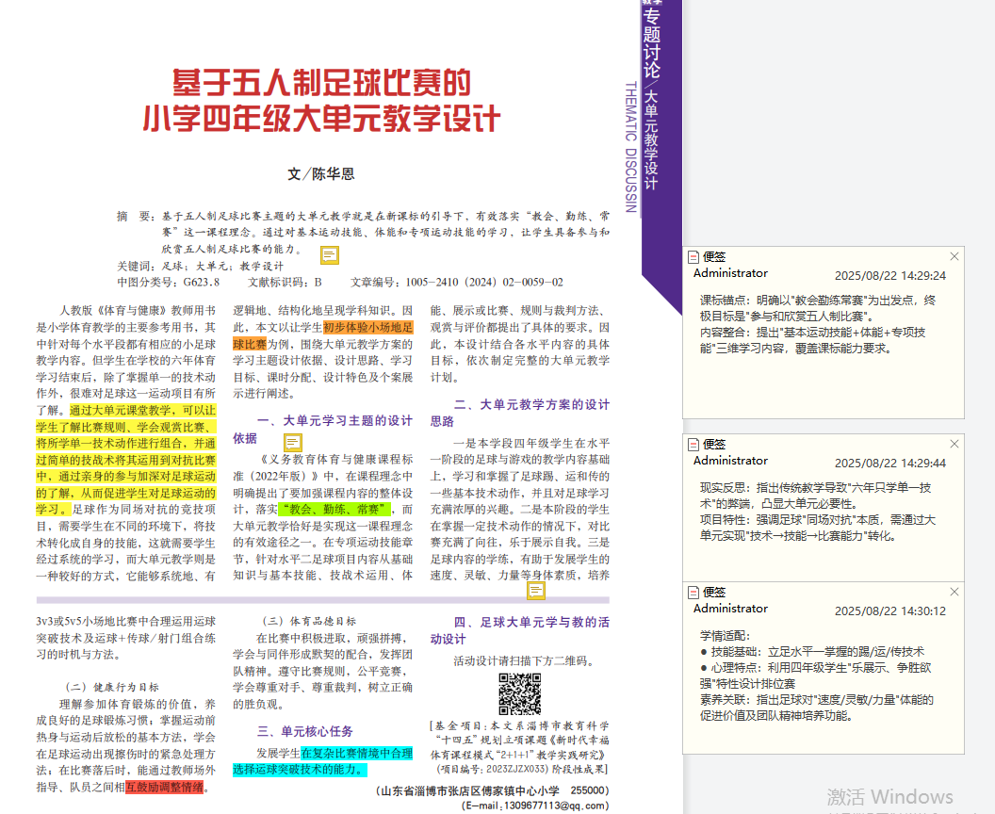The width and height of the screenshot is (995, 814).
Task: Click the note icon of the 14:29:24 comment
Action: tap(693, 257)
